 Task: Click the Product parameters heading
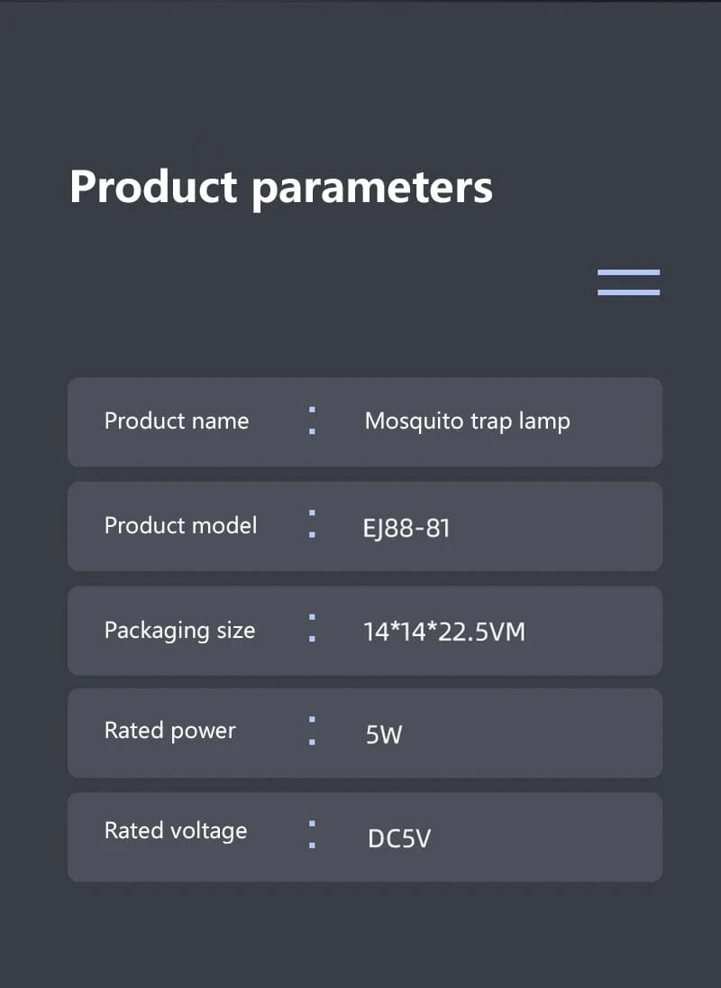tap(281, 187)
